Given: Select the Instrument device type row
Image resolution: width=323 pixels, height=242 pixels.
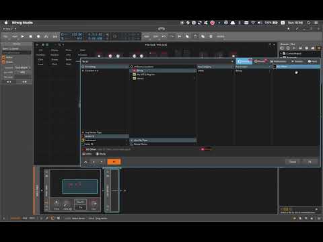Looking at the screenshot, I should (x=105, y=140).
